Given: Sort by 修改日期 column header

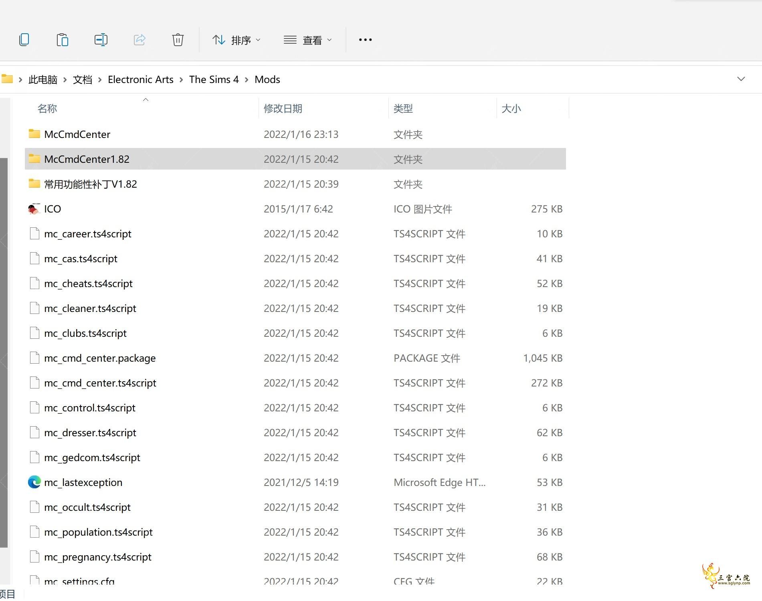Looking at the screenshot, I should coord(283,109).
